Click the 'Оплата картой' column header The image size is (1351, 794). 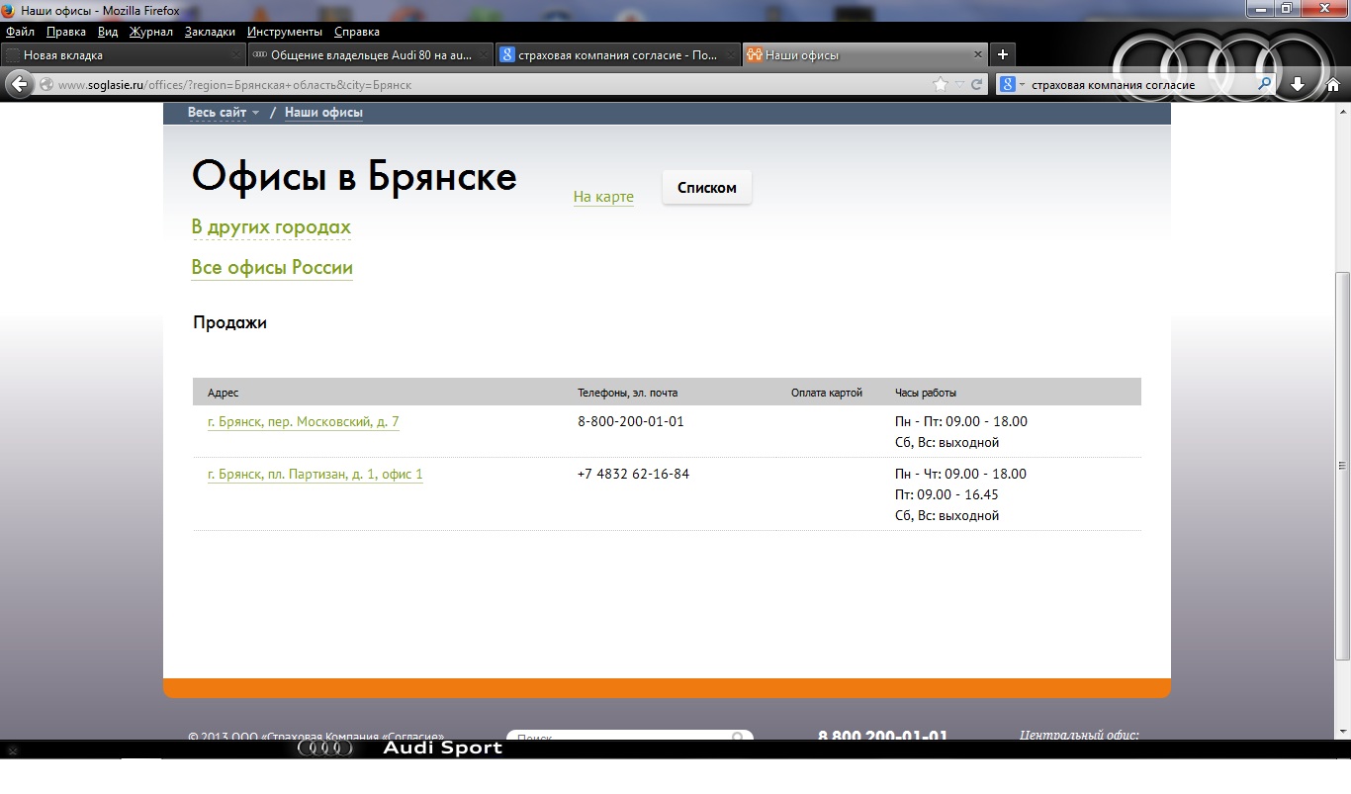click(827, 394)
